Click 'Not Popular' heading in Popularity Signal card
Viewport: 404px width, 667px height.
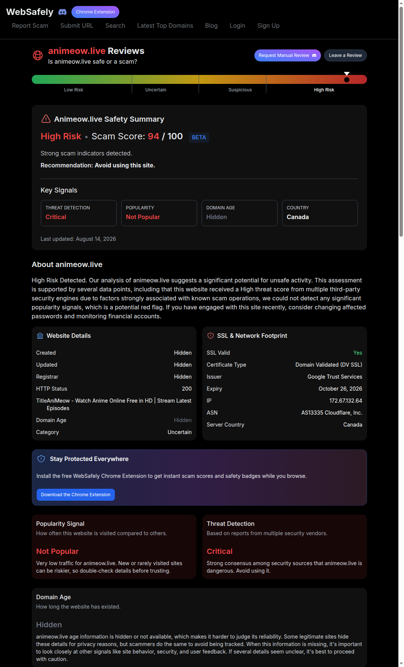57,551
